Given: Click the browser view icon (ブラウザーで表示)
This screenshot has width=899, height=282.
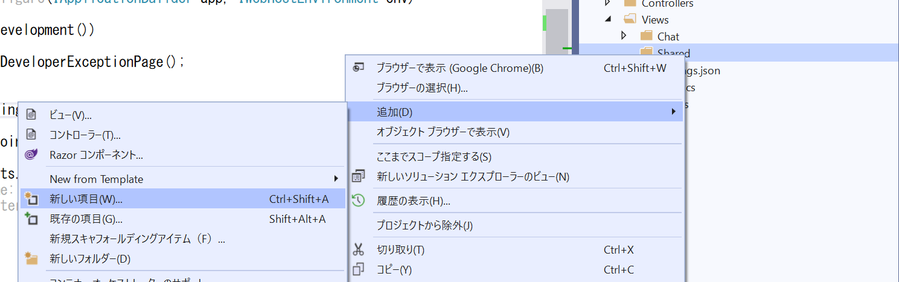Looking at the screenshot, I should (359, 68).
